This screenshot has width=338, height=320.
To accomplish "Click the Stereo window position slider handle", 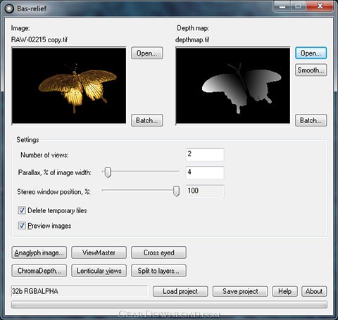I will (176, 191).
